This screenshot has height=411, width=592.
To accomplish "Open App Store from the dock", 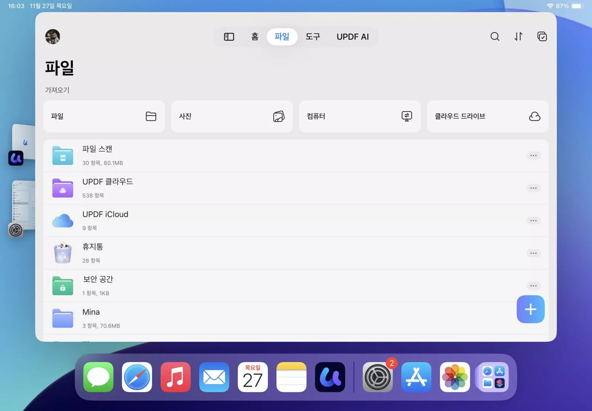I will 416,377.
